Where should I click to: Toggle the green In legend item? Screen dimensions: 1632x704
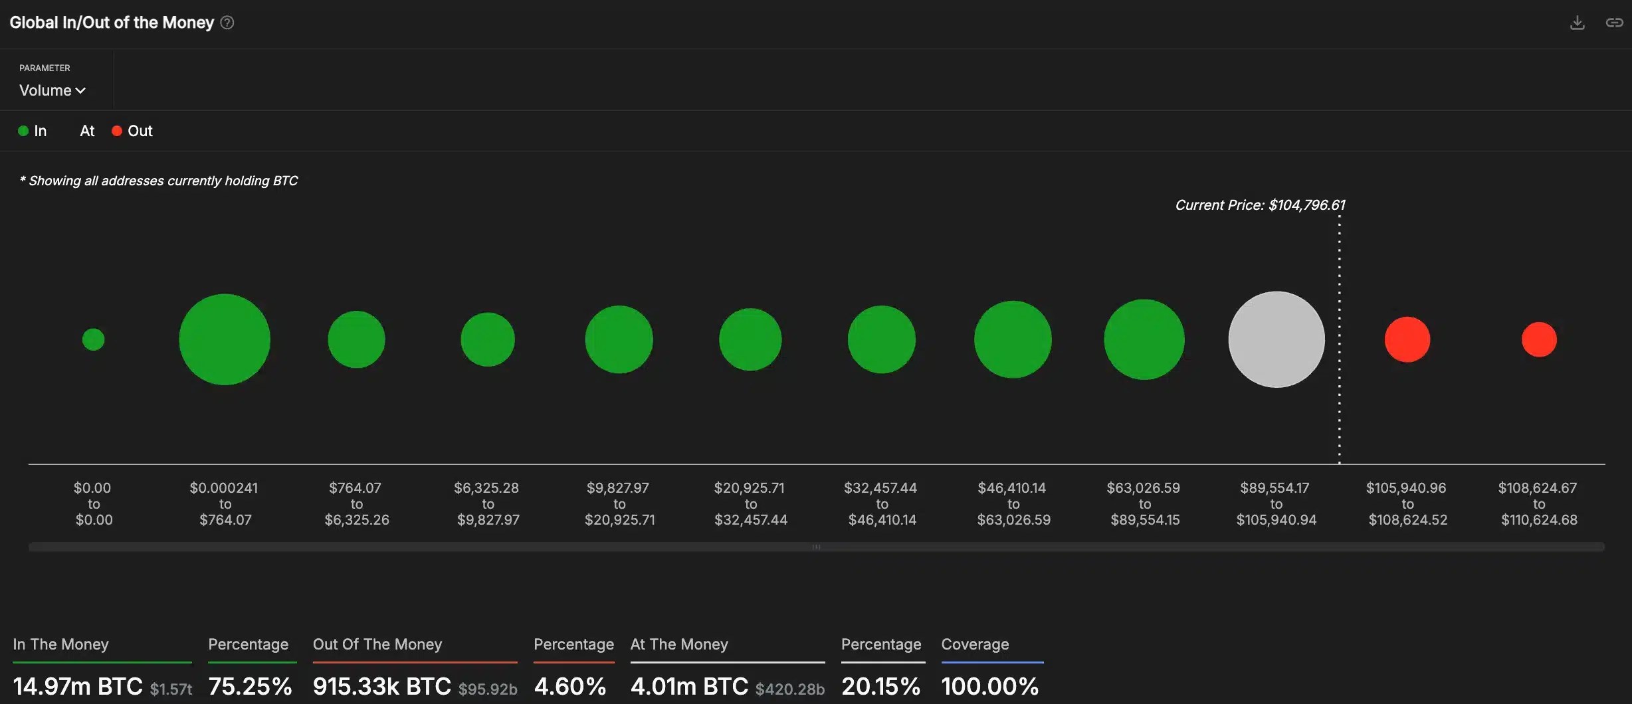click(x=33, y=130)
